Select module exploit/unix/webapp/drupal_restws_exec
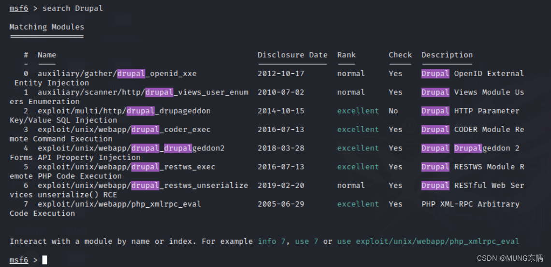 tap(127, 167)
